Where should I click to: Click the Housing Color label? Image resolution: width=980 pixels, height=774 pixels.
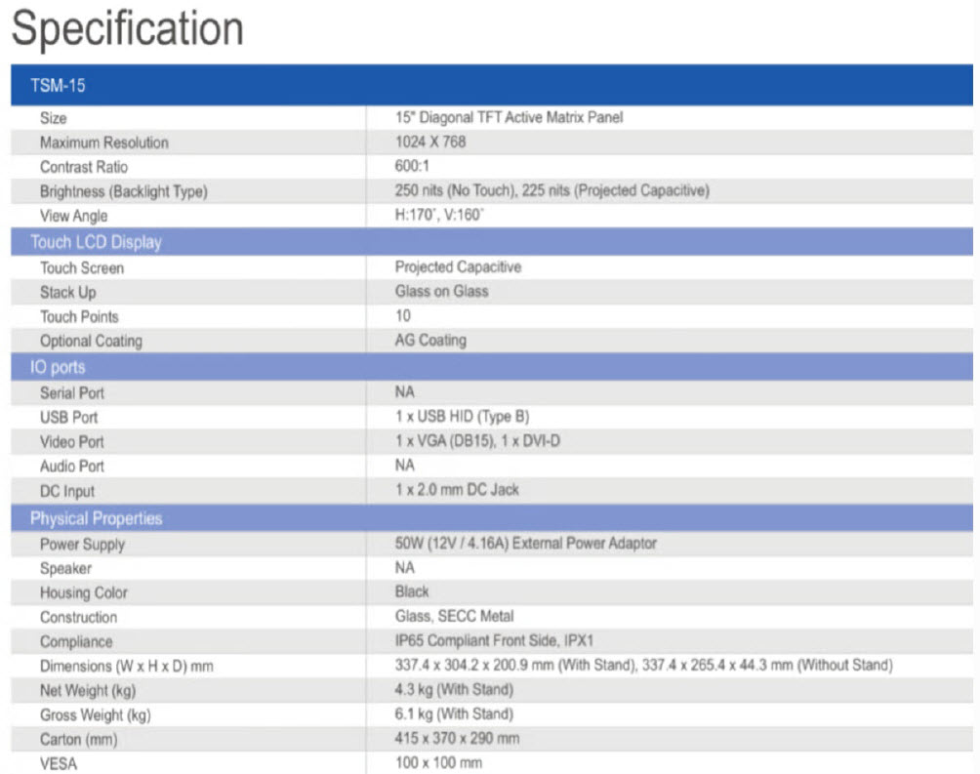click(84, 592)
